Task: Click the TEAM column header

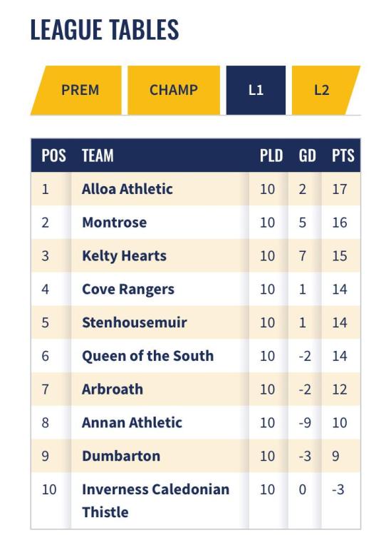Action: coord(98,156)
